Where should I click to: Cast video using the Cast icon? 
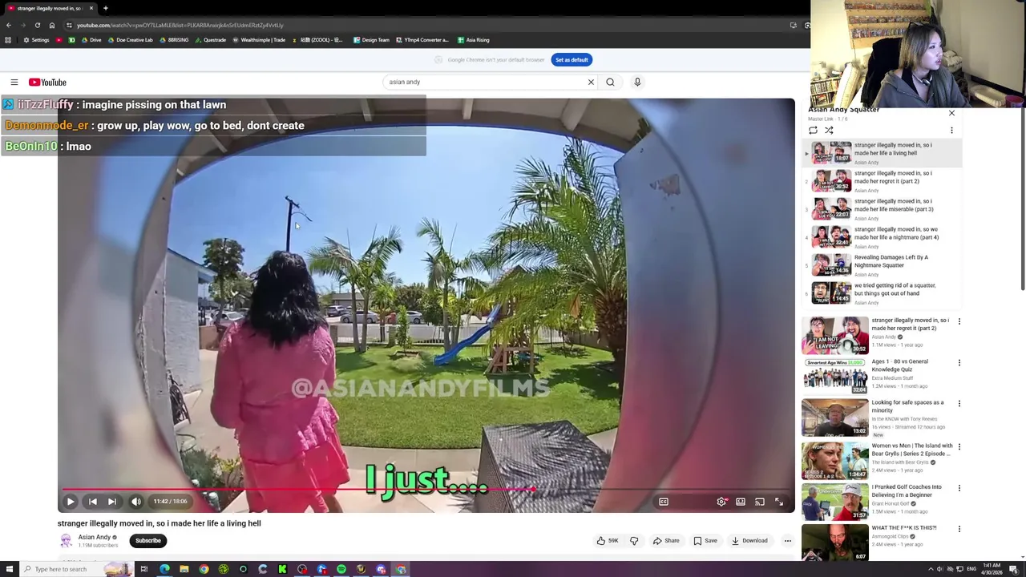759,502
